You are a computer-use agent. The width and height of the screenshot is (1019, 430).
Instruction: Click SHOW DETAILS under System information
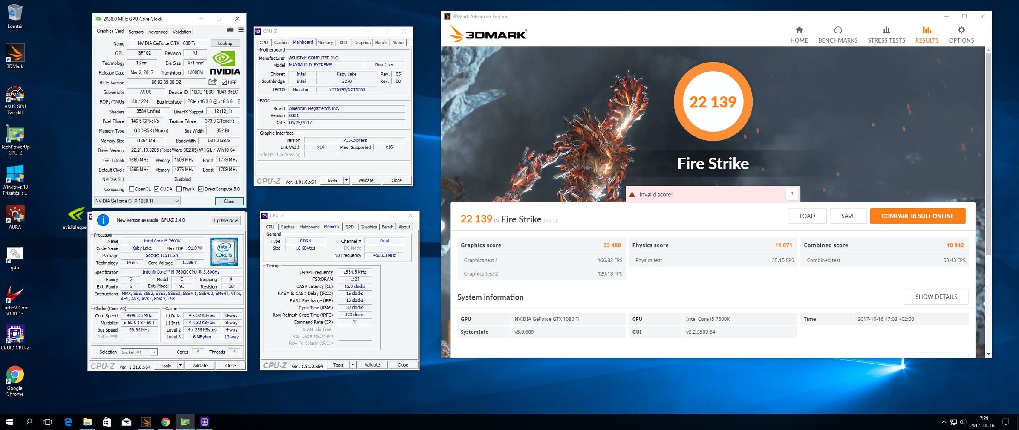click(x=936, y=297)
